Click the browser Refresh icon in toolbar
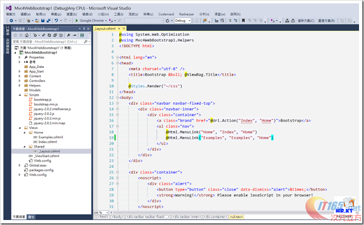 pyautogui.click(x=167, y=20)
